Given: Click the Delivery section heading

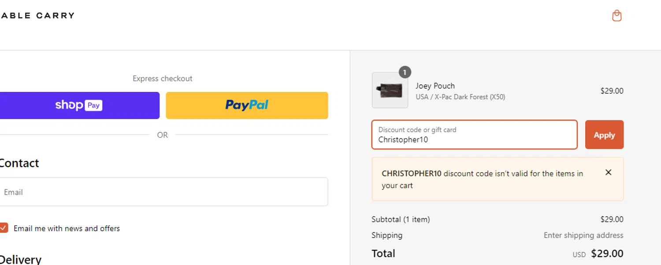Looking at the screenshot, I should 21,259.
